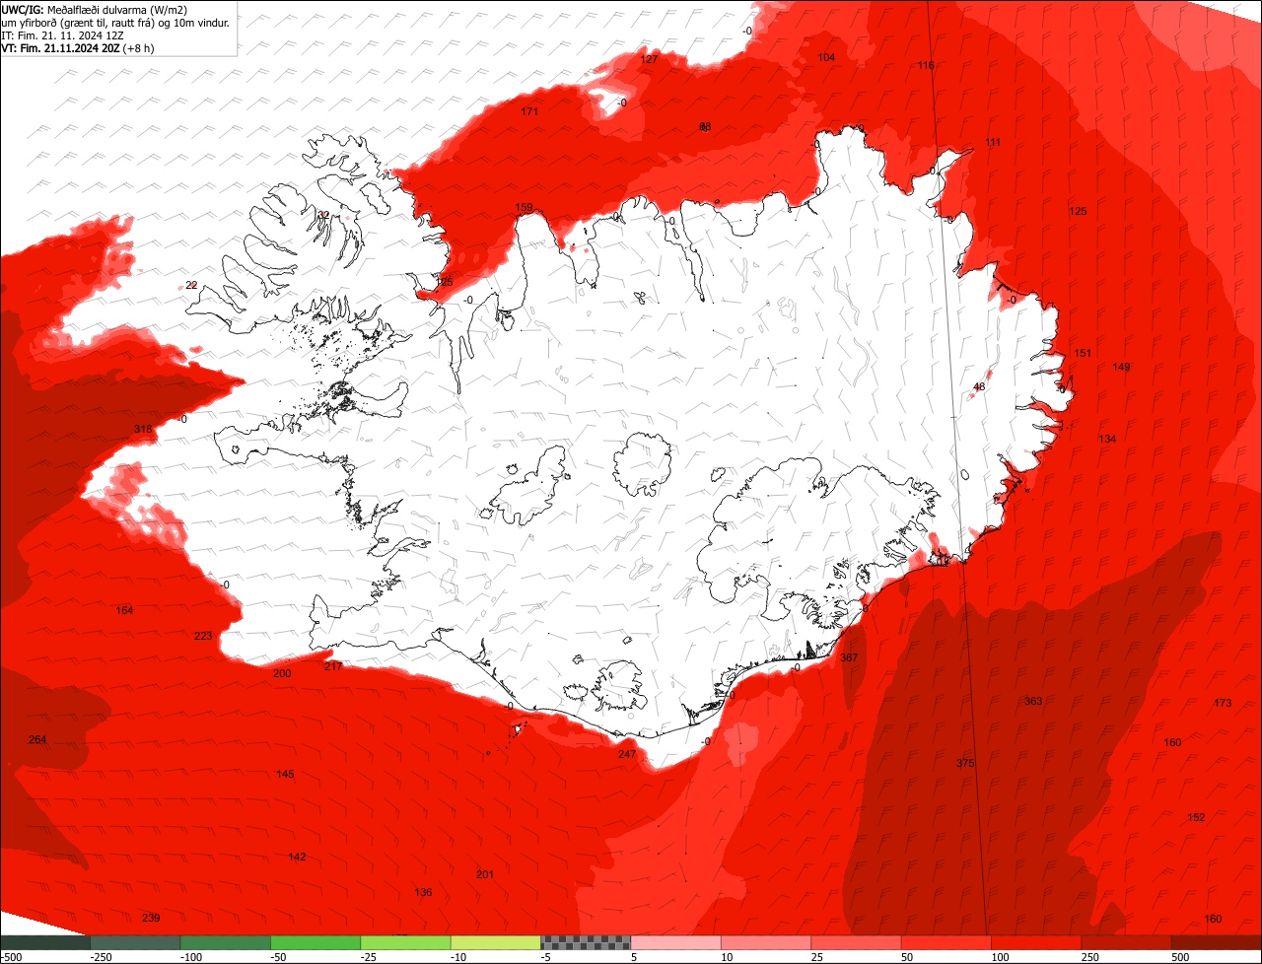Pick the -100 to -50 green legend segment
1262x964 pixels.
tap(225, 941)
